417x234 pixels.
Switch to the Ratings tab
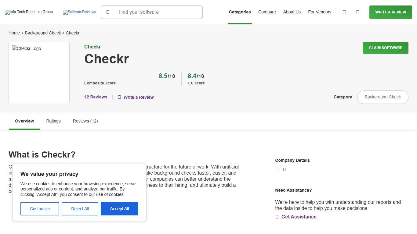pos(53,121)
